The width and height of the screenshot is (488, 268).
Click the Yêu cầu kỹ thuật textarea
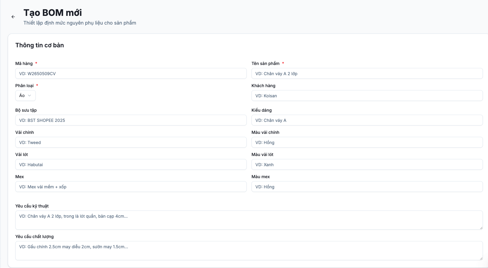click(x=249, y=220)
